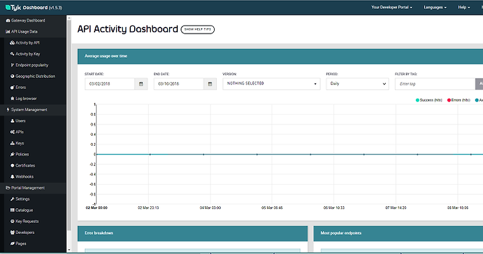Click the Most popular endpoints panel header
The image size is (483, 254).
click(398, 233)
